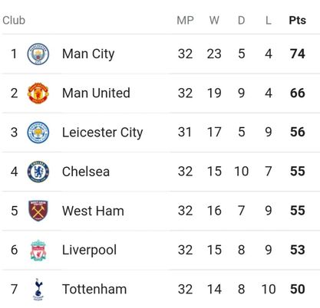Click the West Ham club crest
The width and height of the screenshot is (320, 308).
(38, 211)
